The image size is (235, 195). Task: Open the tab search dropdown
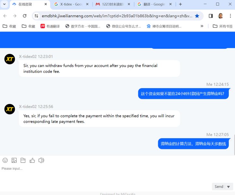point(4,4)
